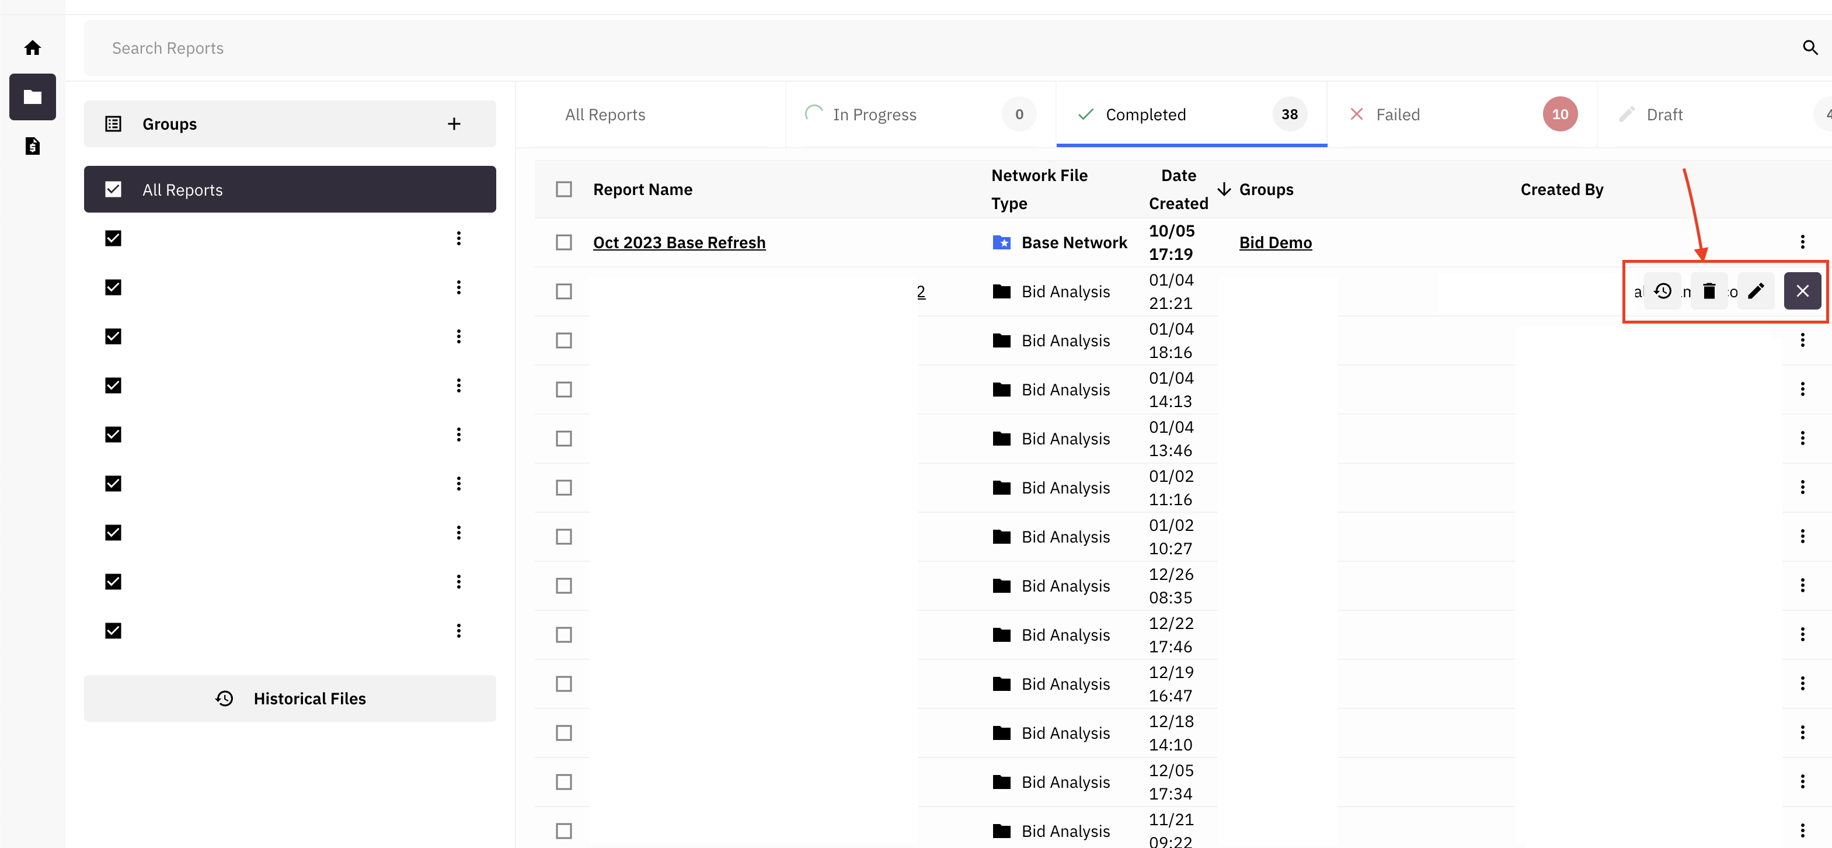Open Historical Files button
Viewport: 1832px width, 848px height.
(x=290, y=698)
